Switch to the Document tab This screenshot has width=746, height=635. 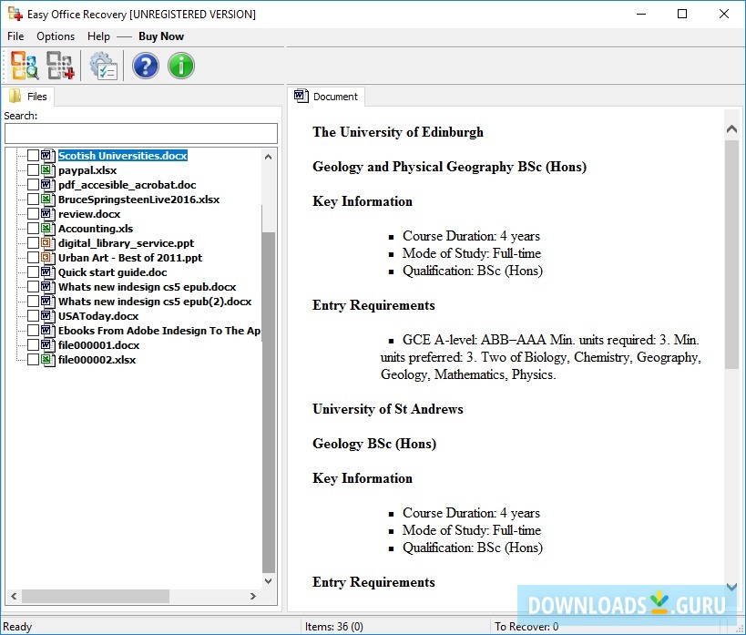(x=326, y=97)
